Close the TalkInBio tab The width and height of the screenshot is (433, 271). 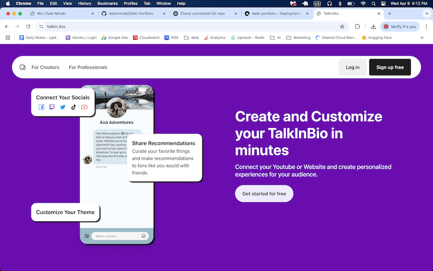coord(378,14)
